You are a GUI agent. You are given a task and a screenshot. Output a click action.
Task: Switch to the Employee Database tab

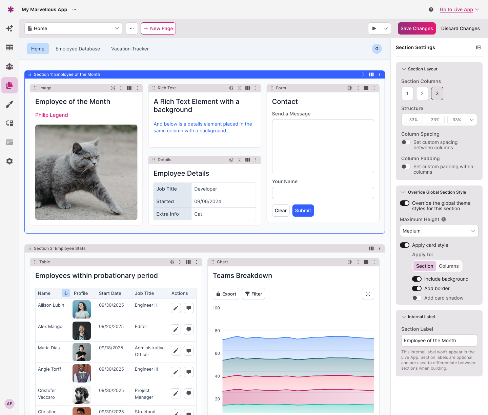[78, 49]
